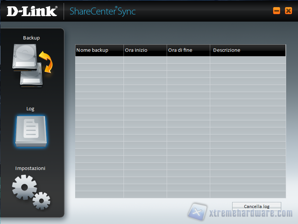Screen dimensions: 298x224
Task: Open the Impostazioni gears icon
Action: pos(31,192)
